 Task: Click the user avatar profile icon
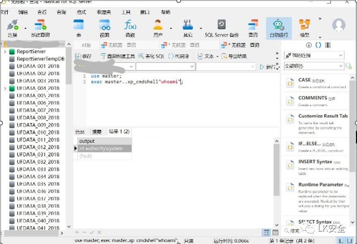[x=339, y=25]
